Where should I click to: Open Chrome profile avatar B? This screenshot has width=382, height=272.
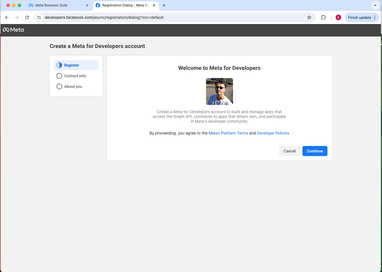(338, 17)
